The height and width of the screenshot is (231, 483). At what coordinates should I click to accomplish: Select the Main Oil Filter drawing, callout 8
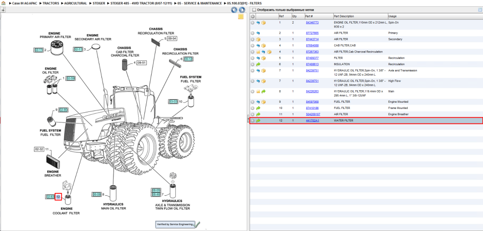[x=113, y=192]
